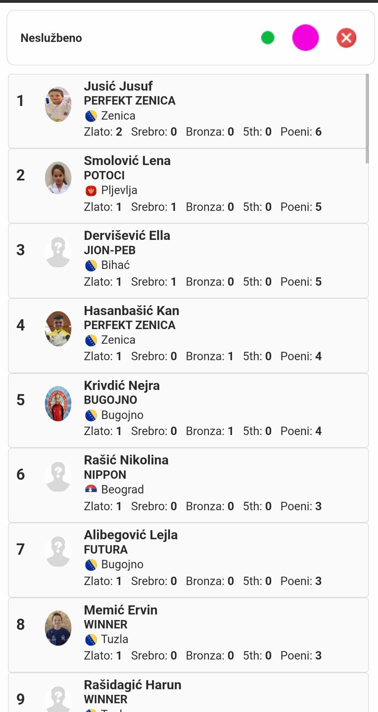Click the Bosnia flag next to Tuzla
This screenshot has height=712, width=378.
coord(91,640)
